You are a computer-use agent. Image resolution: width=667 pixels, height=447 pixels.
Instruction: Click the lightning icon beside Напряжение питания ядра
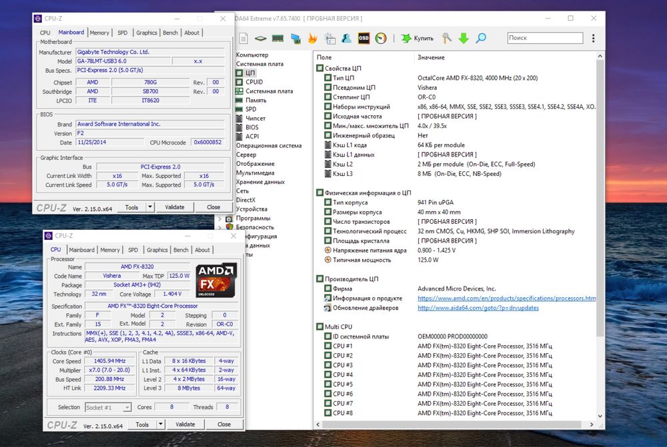point(327,250)
